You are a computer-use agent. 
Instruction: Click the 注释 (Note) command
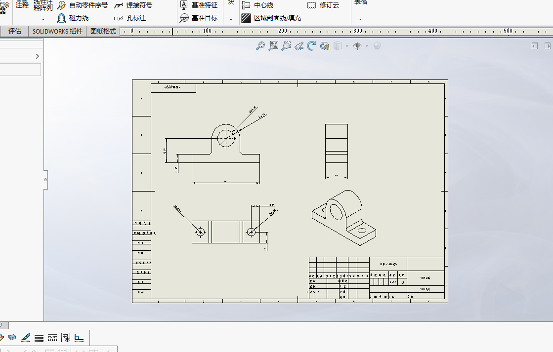point(22,4)
